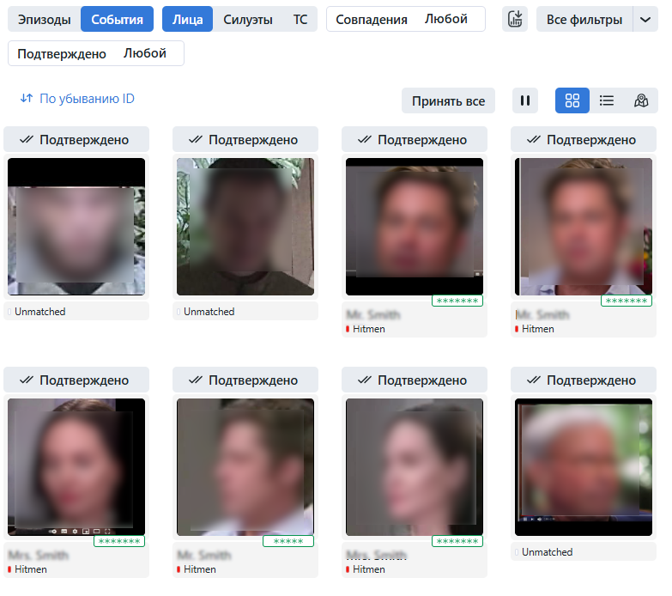Open the map view
Image resolution: width=672 pixels, height=596 pixels.
point(641,100)
